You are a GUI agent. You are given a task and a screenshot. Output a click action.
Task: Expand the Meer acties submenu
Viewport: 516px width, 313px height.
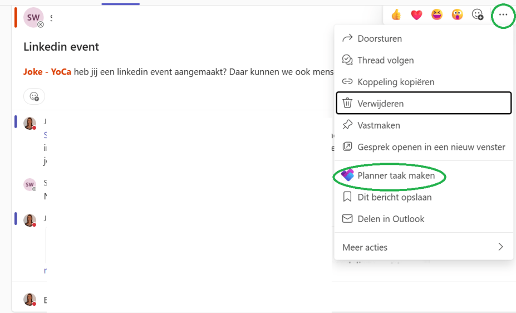click(424, 247)
